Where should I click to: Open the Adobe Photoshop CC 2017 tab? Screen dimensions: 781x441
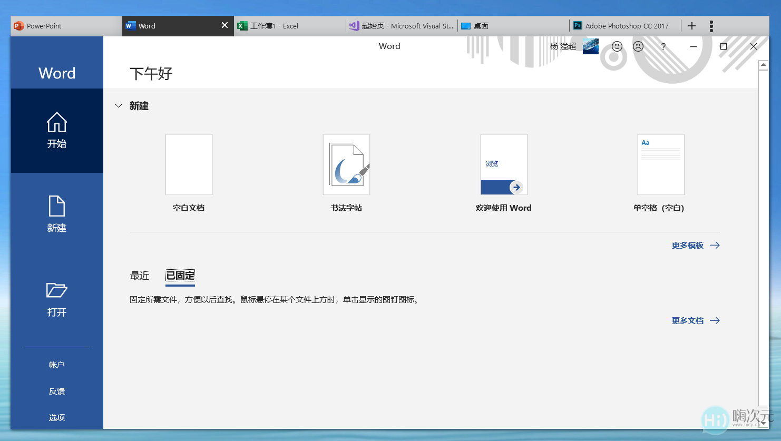[622, 25]
